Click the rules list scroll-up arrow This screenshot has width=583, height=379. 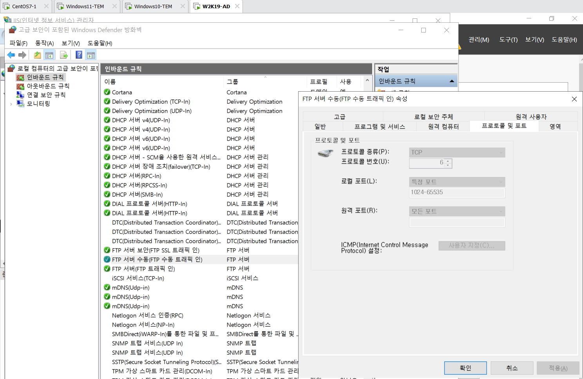pyautogui.click(x=367, y=80)
